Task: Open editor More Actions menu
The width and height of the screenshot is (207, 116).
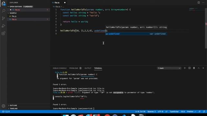Action: [203, 3]
